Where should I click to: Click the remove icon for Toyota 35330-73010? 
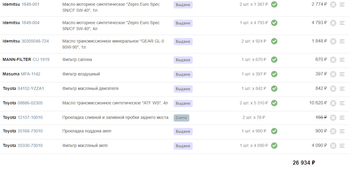point(333,146)
